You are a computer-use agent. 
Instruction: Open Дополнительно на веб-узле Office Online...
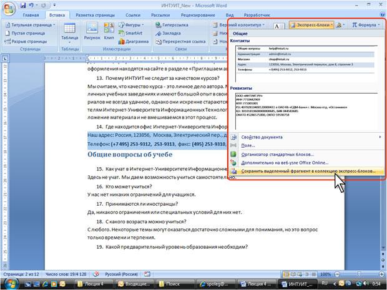306,163
